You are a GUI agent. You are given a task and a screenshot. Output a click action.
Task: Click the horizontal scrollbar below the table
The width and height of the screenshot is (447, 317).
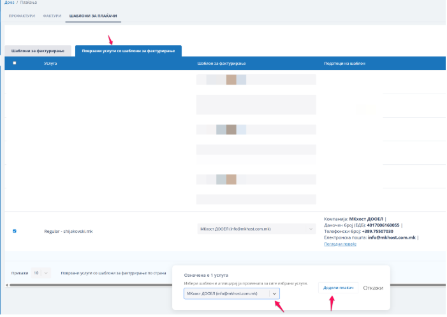point(89,285)
